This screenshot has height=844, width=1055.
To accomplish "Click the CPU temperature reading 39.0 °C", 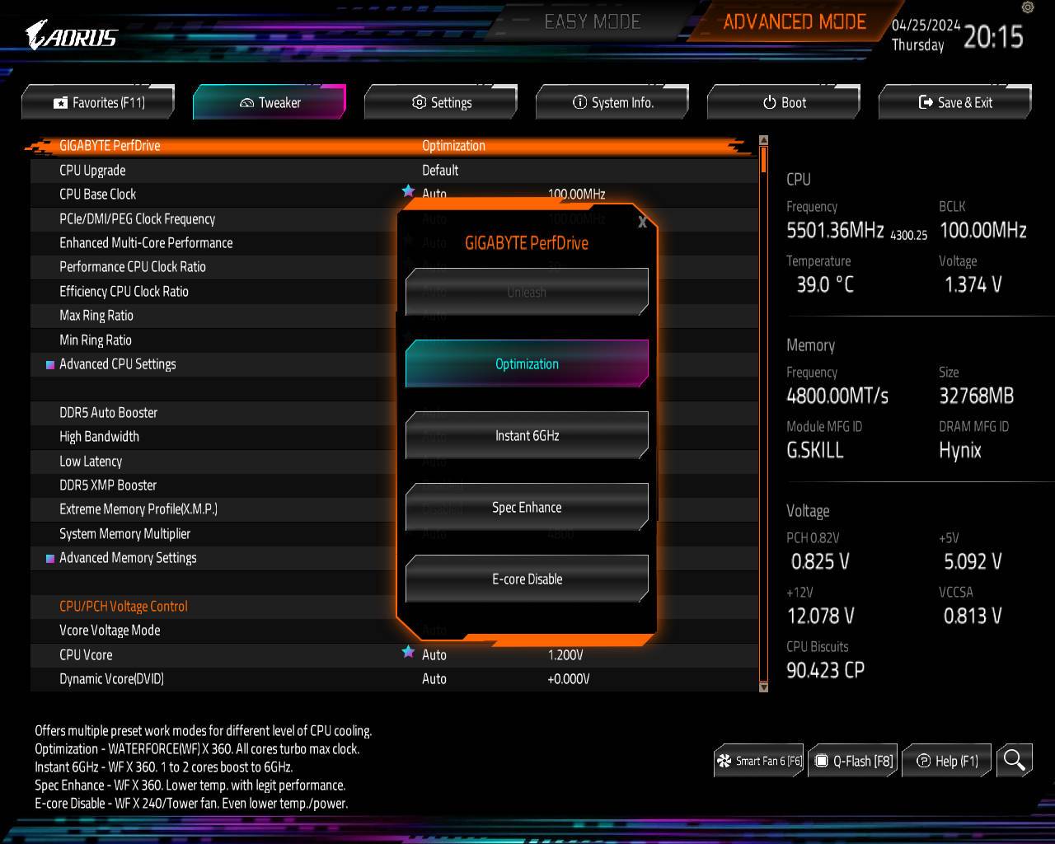I will 825,284.
